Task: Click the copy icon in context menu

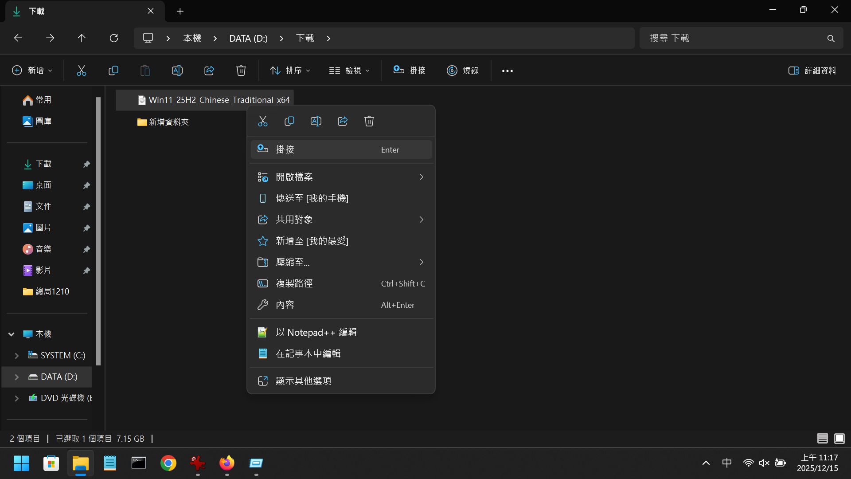Action: click(289, 121)
